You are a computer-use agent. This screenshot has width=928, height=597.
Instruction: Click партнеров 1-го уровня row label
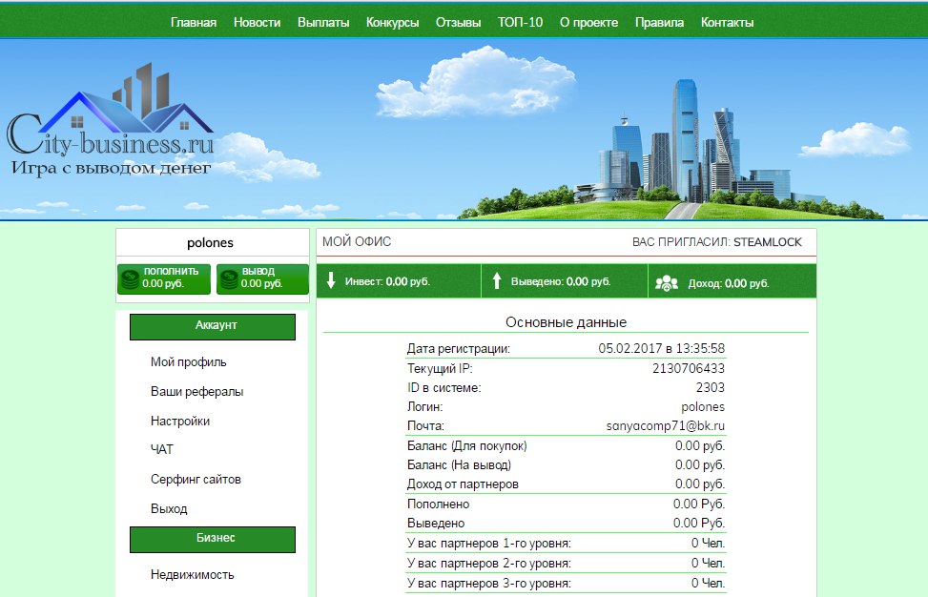pos(489,544)
